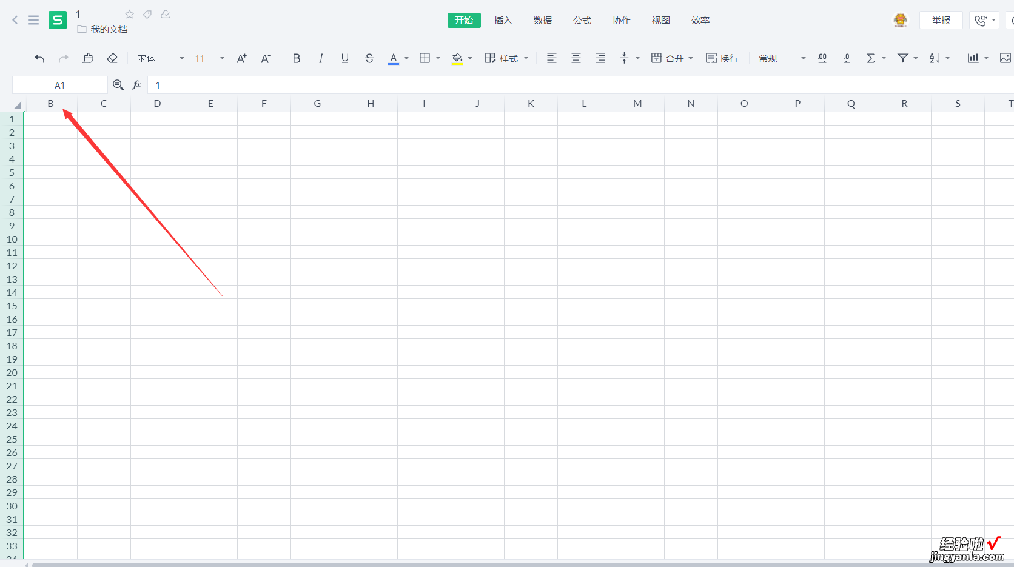Expand the font color dropdown arrow

(x=406, y=58)
